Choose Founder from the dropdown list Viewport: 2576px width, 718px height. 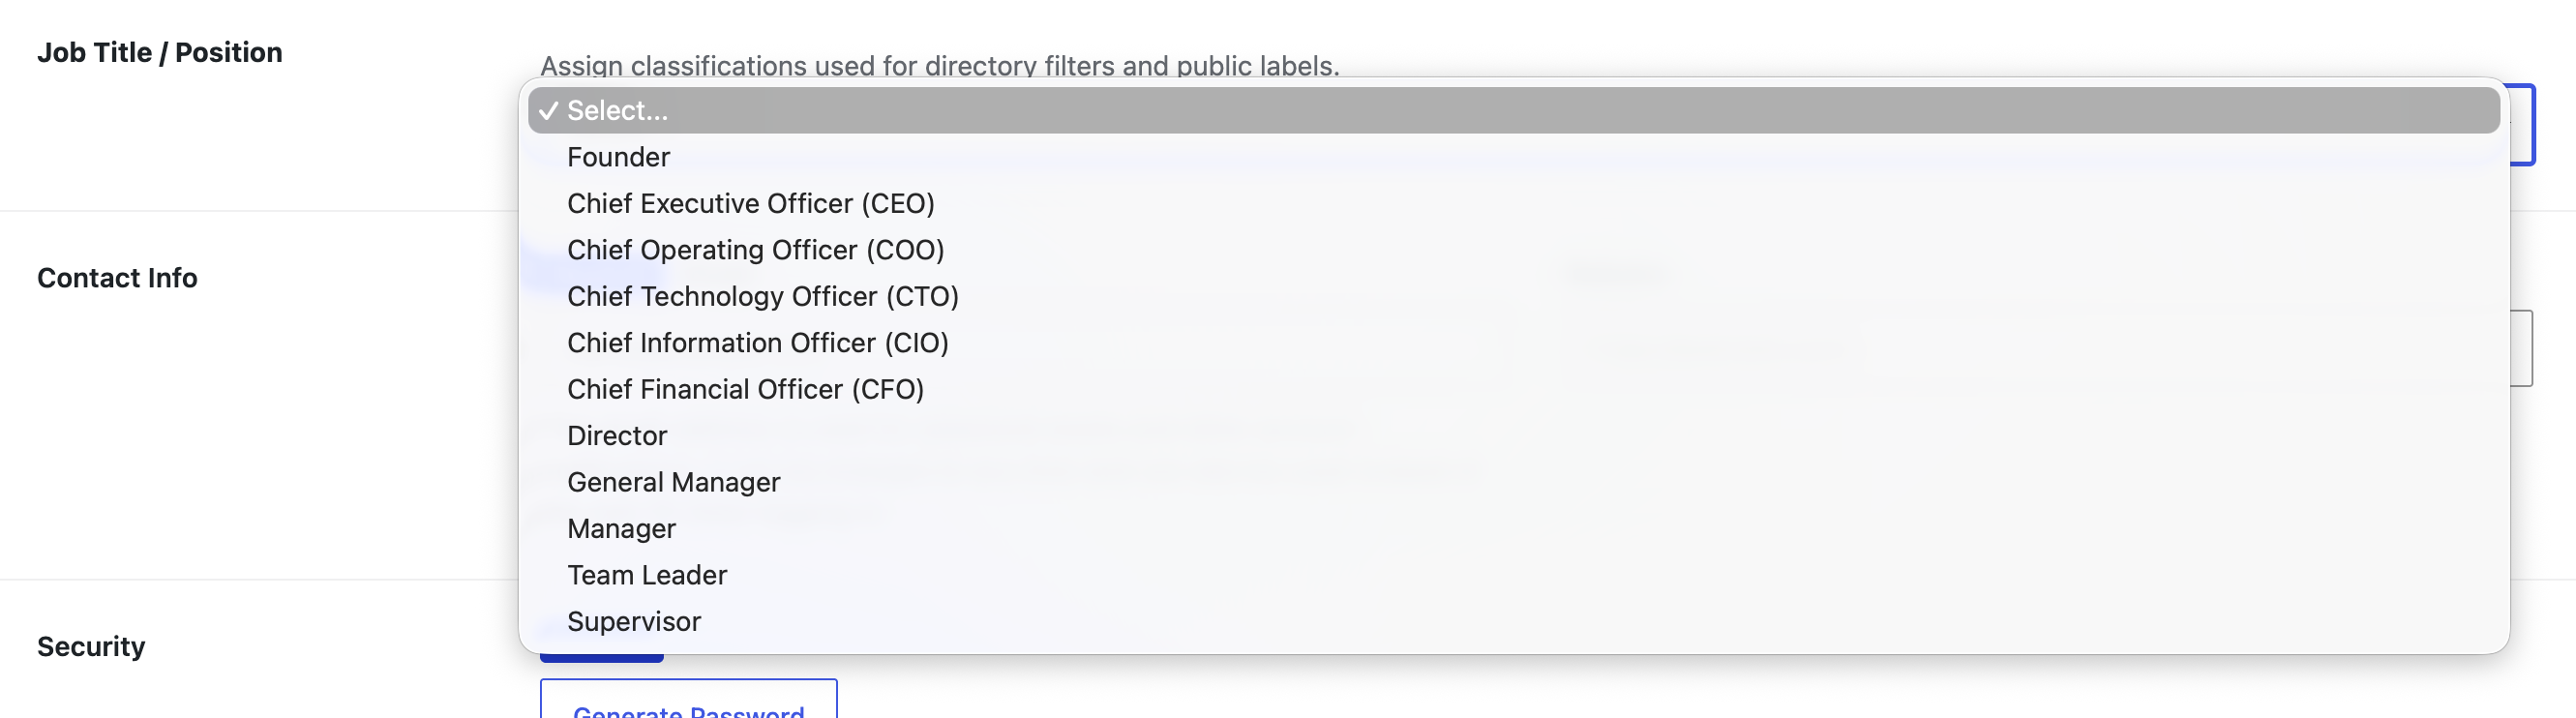(1513, 157)
